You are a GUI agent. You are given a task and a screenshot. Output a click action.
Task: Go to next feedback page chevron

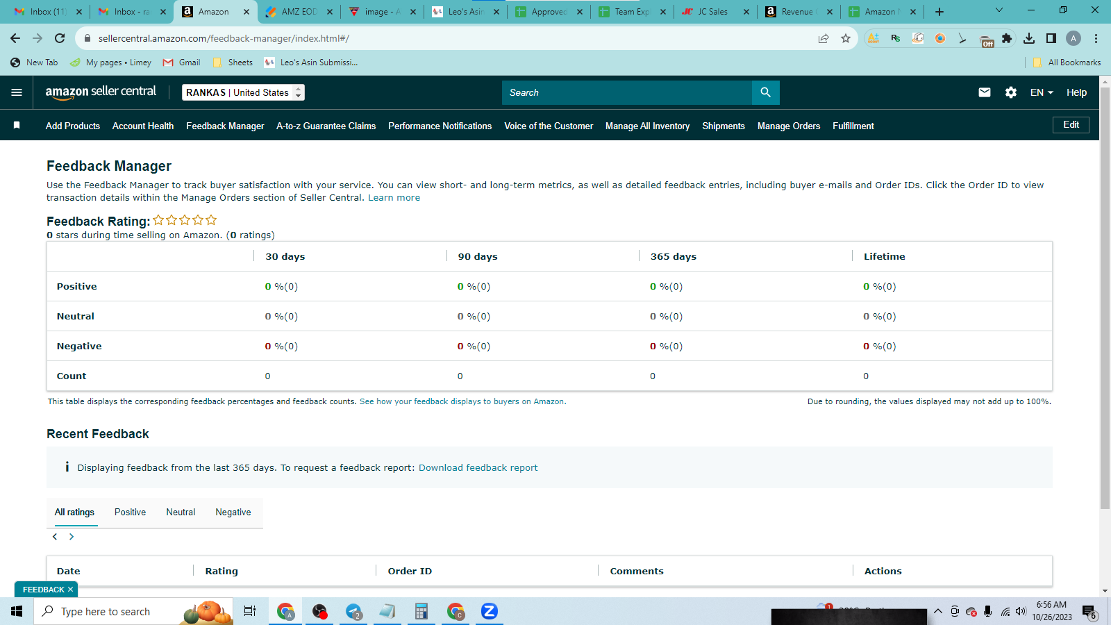(x=71, y=537)
